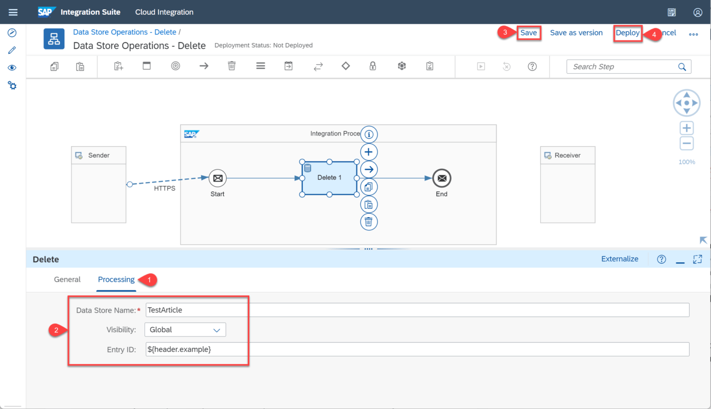
Task: Click the canvas pan navigation wheel
Action: pos(687,103)
